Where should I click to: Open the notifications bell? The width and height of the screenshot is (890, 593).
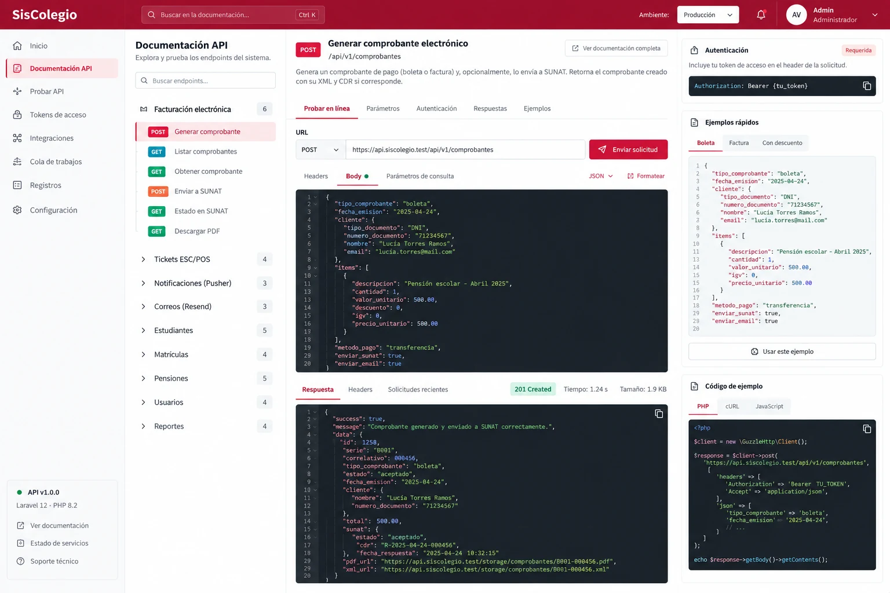pos(761,15)
